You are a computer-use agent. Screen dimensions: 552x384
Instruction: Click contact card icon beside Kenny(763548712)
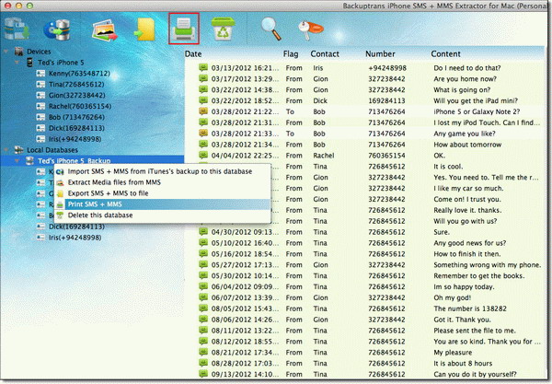coord(40,74)
